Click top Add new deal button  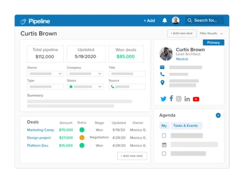(x=182, y=33)
